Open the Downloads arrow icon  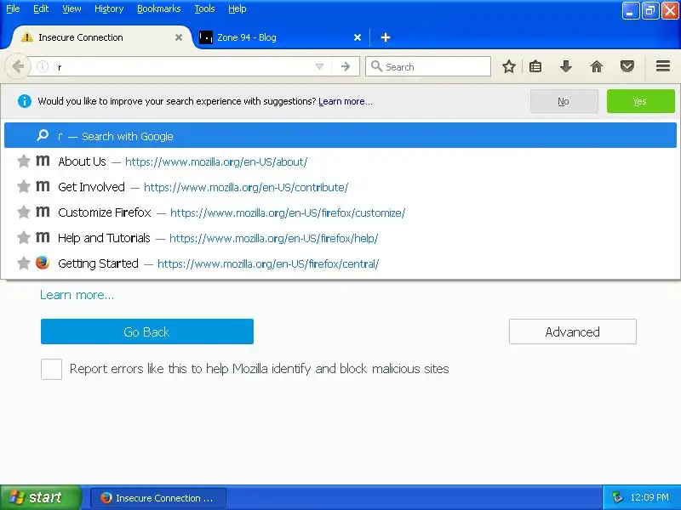coord(565,66)
